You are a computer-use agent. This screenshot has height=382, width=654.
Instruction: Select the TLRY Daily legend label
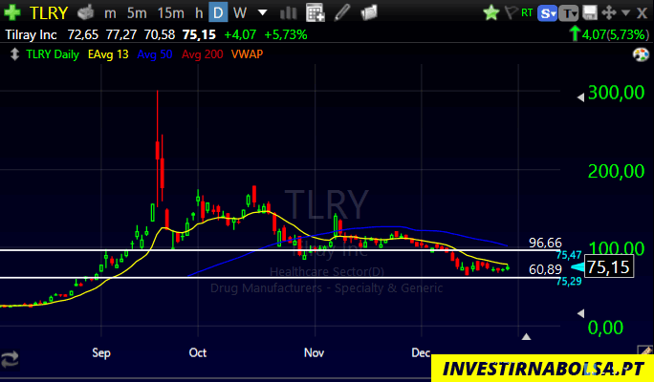(x=53, y=54)
